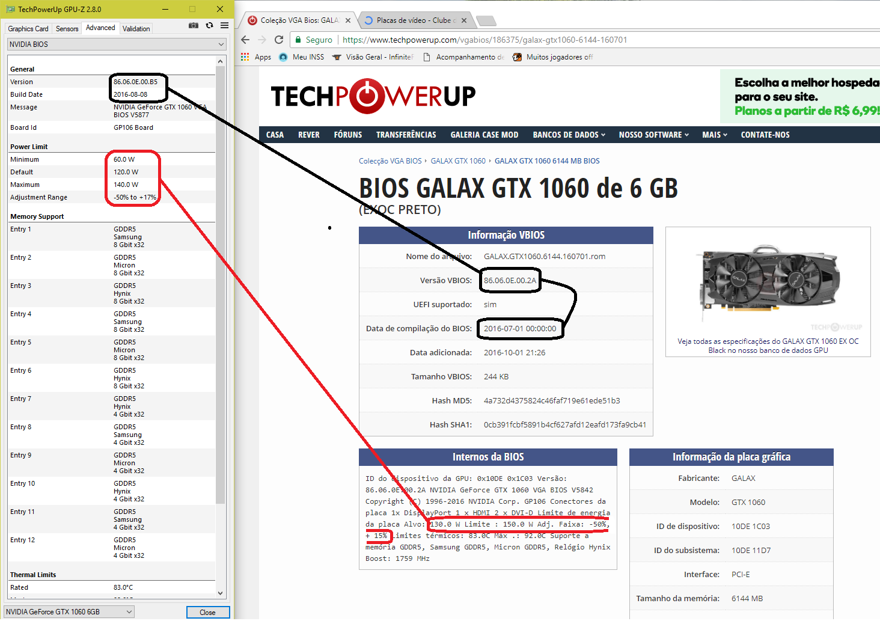Open the Muitos jogadores bookmark

click(552, 57)
